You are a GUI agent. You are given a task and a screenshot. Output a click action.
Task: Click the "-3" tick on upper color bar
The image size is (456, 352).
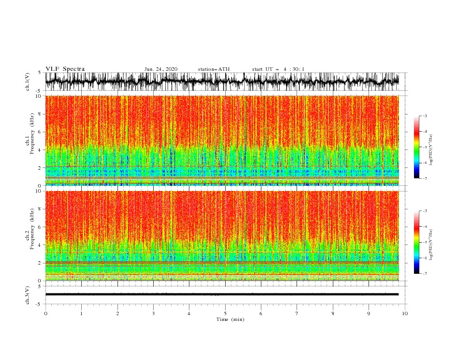coord(424,116)
